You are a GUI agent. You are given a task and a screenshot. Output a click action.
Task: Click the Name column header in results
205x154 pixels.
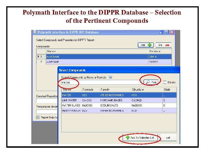(71, 90)
